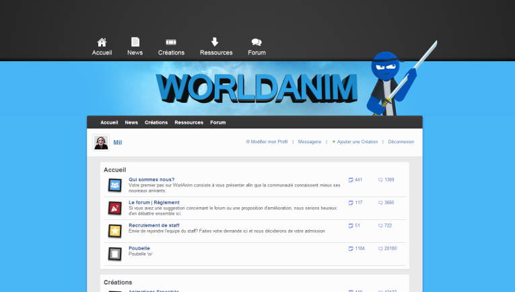
Task: Select News in the dark secondary menu bar
Action: 131,122
